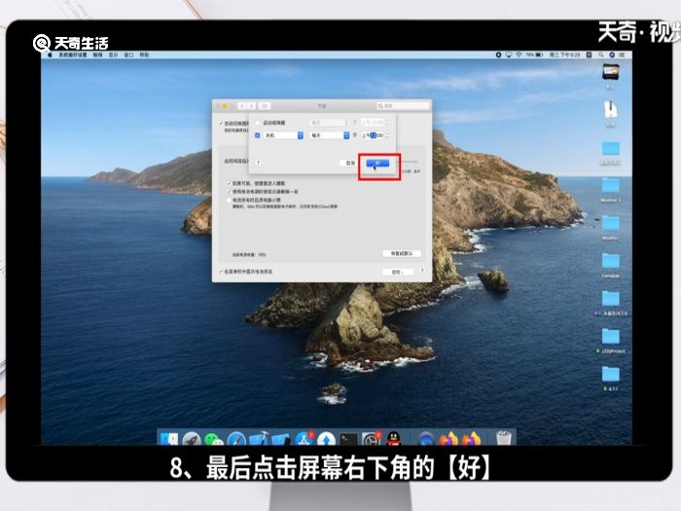
Task: Open Safari from the Dock
Action: tap(236, 439)
